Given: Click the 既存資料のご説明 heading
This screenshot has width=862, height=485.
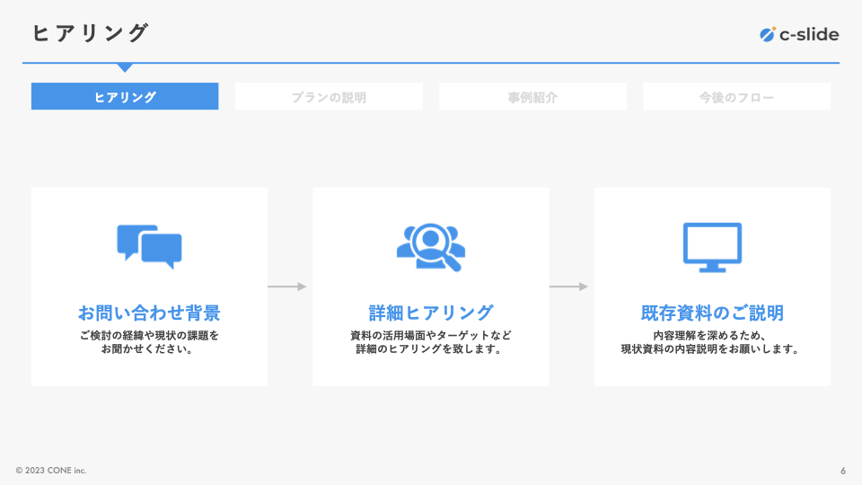Looking at the screenshot, I should pyautogui.click(x=712, y=313).
